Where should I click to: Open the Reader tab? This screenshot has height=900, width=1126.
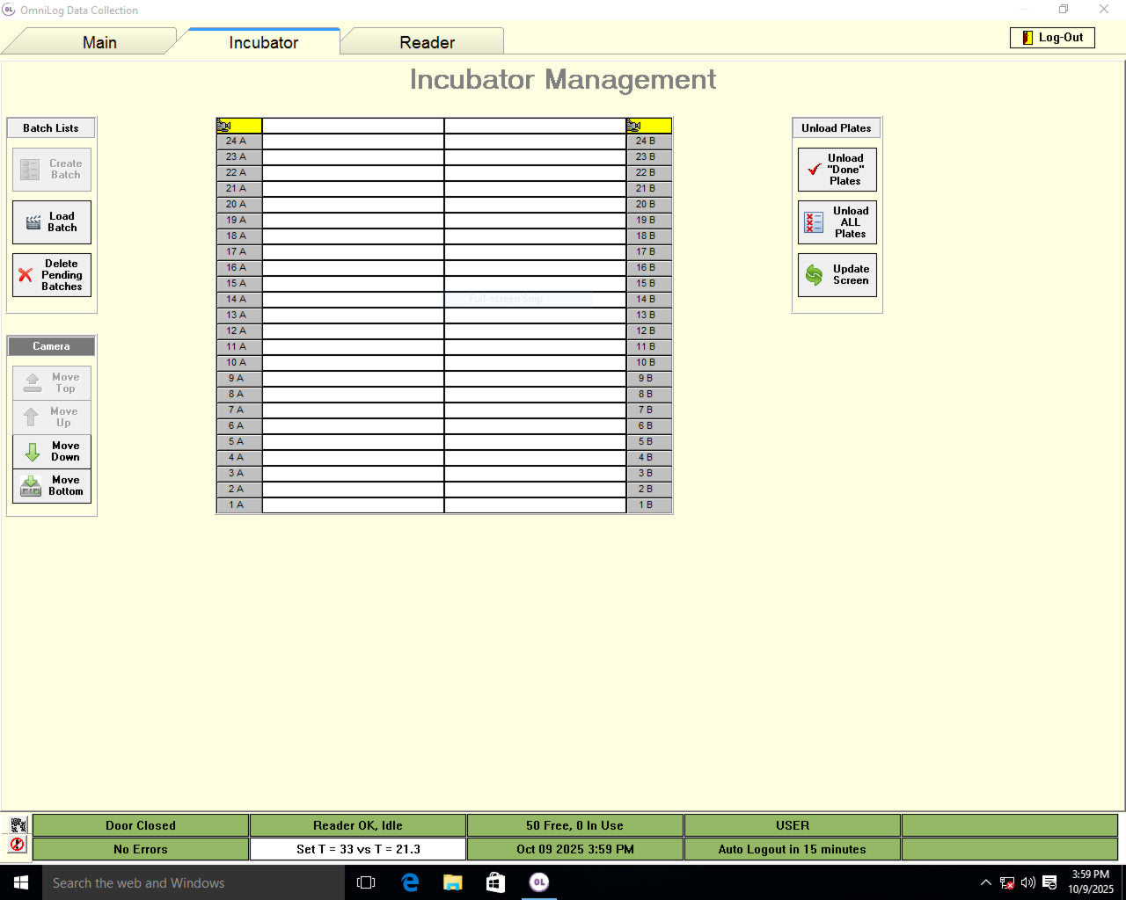tap(427, 42)
